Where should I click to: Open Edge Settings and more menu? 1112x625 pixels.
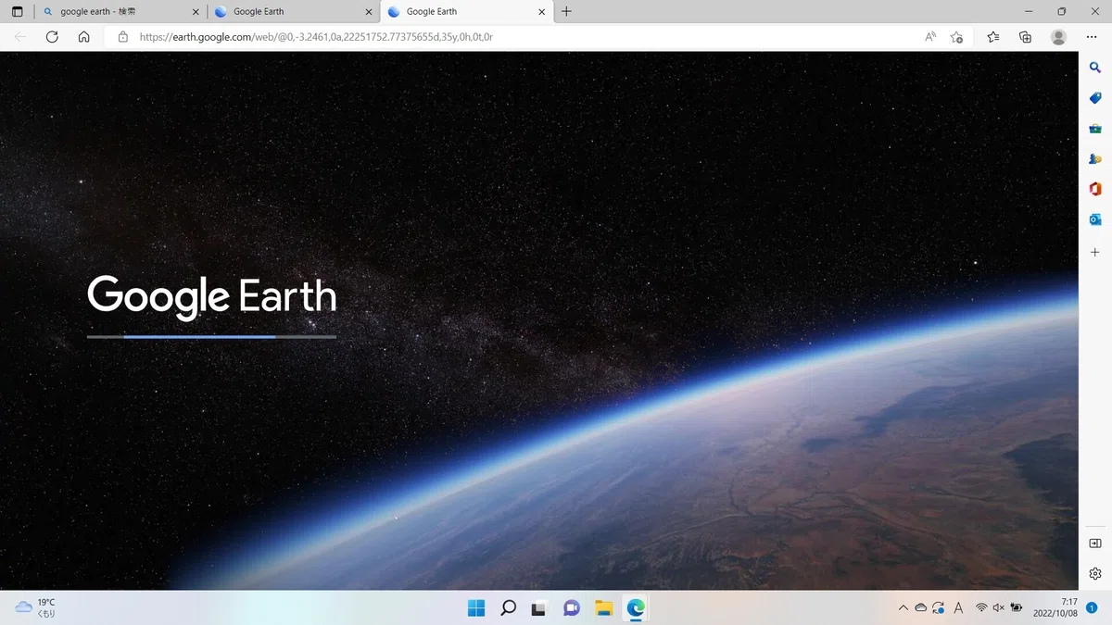tap(1092, 37)
